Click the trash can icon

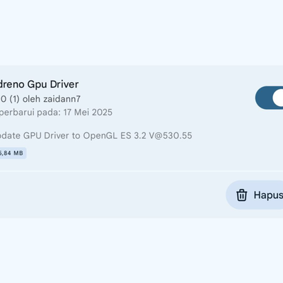(242, 195)
